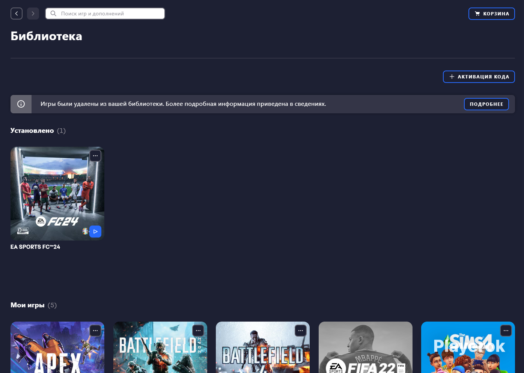Click the Активация кода button
This screenshot has width=524, height=373.
(479, 77)
